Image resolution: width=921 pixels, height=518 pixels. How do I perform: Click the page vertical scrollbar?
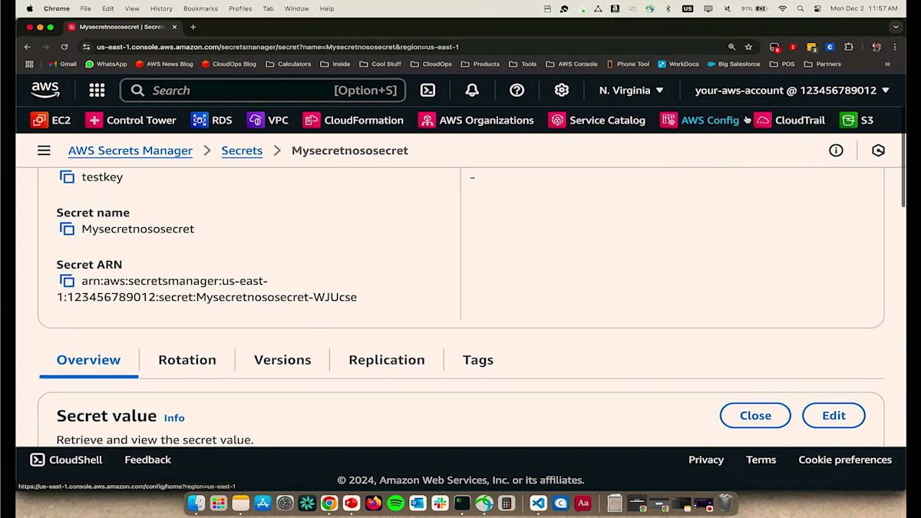coord(902,170)
